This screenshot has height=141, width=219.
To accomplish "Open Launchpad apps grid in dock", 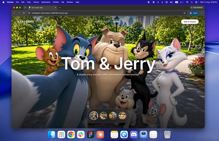I will [61, 135].
